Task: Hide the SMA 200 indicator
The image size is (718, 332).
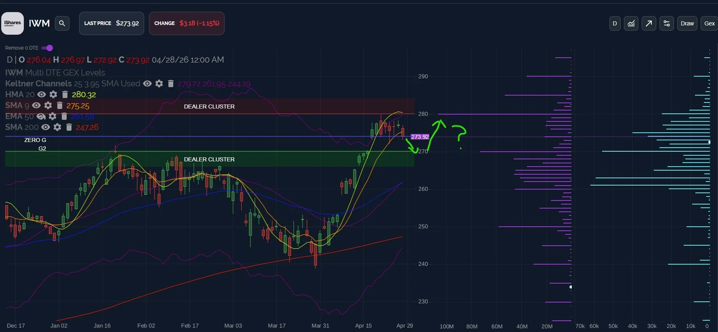Action: click(x=46, y=127)
